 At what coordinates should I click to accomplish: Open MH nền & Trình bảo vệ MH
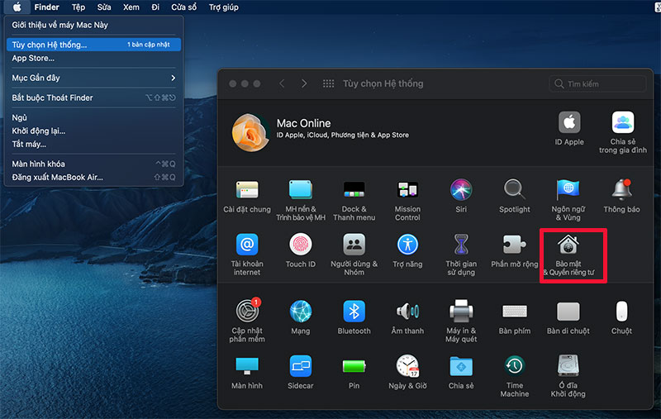(301, 200)
